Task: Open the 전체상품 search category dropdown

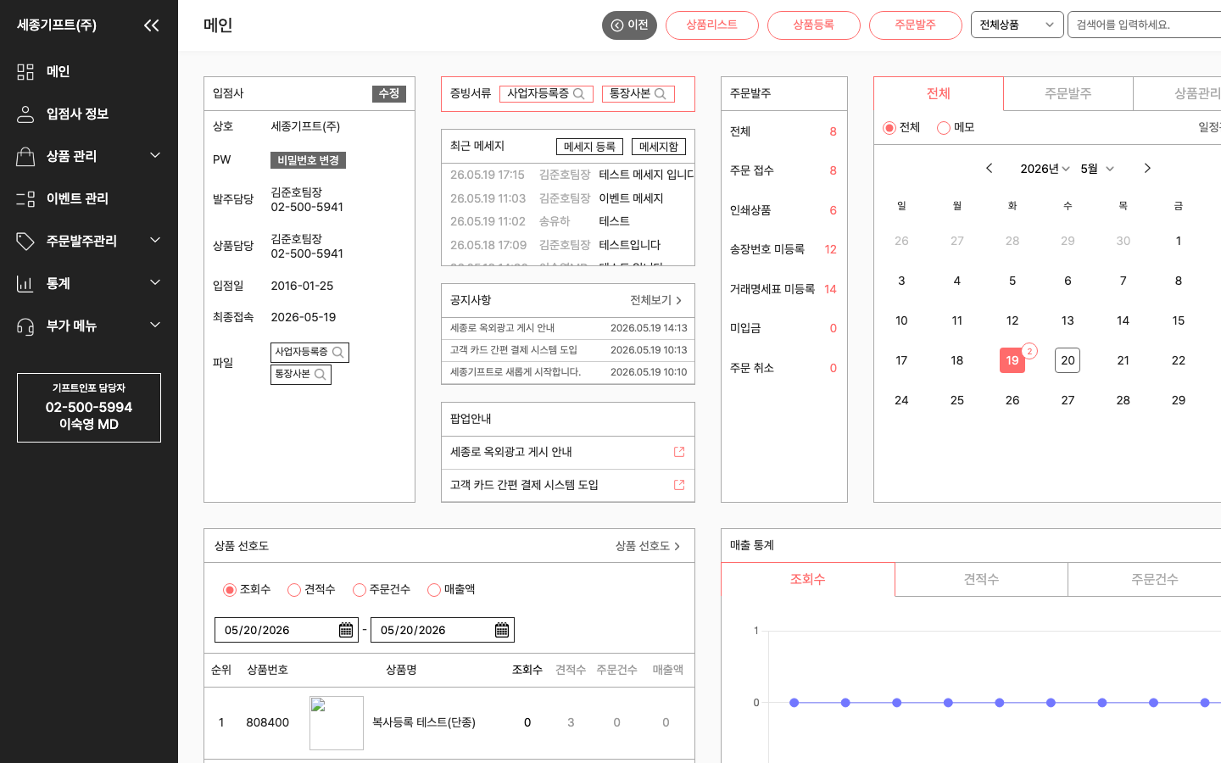Action: pyautogui.click(x=1017, y=25)
